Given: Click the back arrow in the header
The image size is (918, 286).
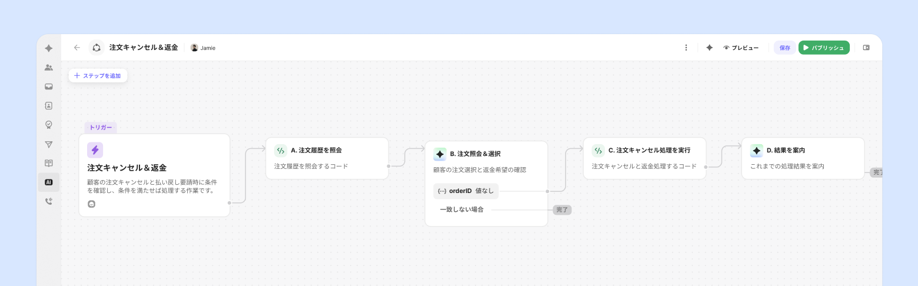Looking at the screenshot, I should pyautogui.click(x=77, y=48).
